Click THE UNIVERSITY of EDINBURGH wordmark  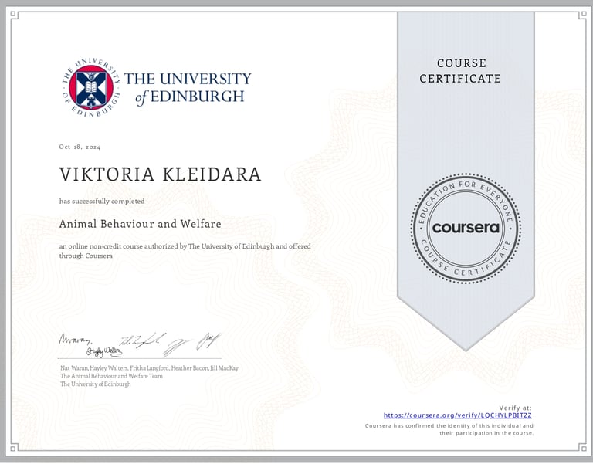(188, 88)
